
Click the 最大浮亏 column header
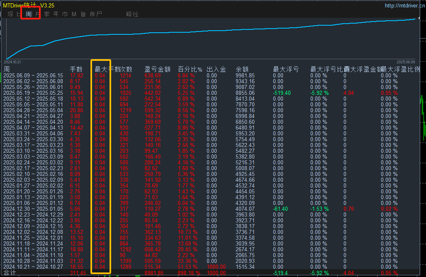286,70
